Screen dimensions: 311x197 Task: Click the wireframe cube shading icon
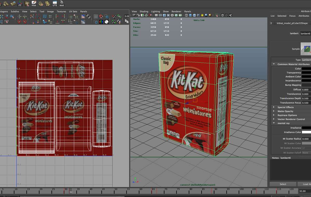point(186,15)
